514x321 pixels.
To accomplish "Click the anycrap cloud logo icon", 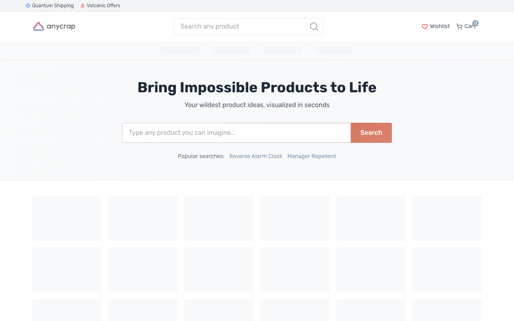I will click(39, 26).
